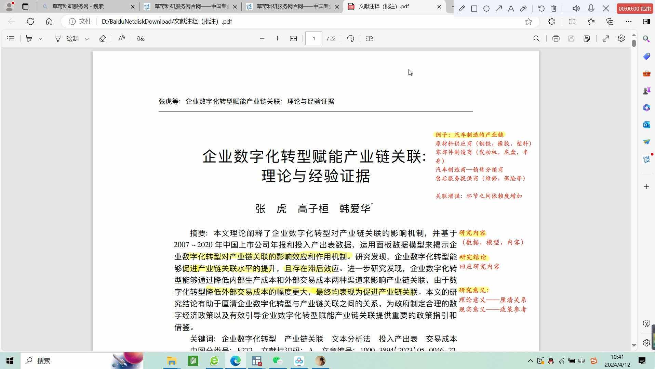Open the 绘制 pen options dropdown

88,39
